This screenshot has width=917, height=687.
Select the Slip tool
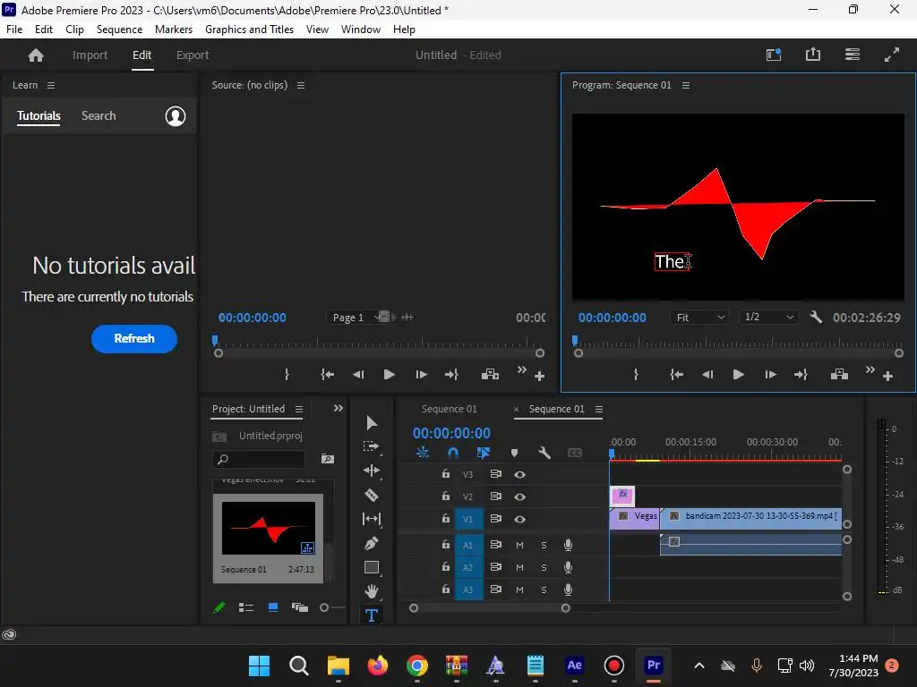point(372,519)
